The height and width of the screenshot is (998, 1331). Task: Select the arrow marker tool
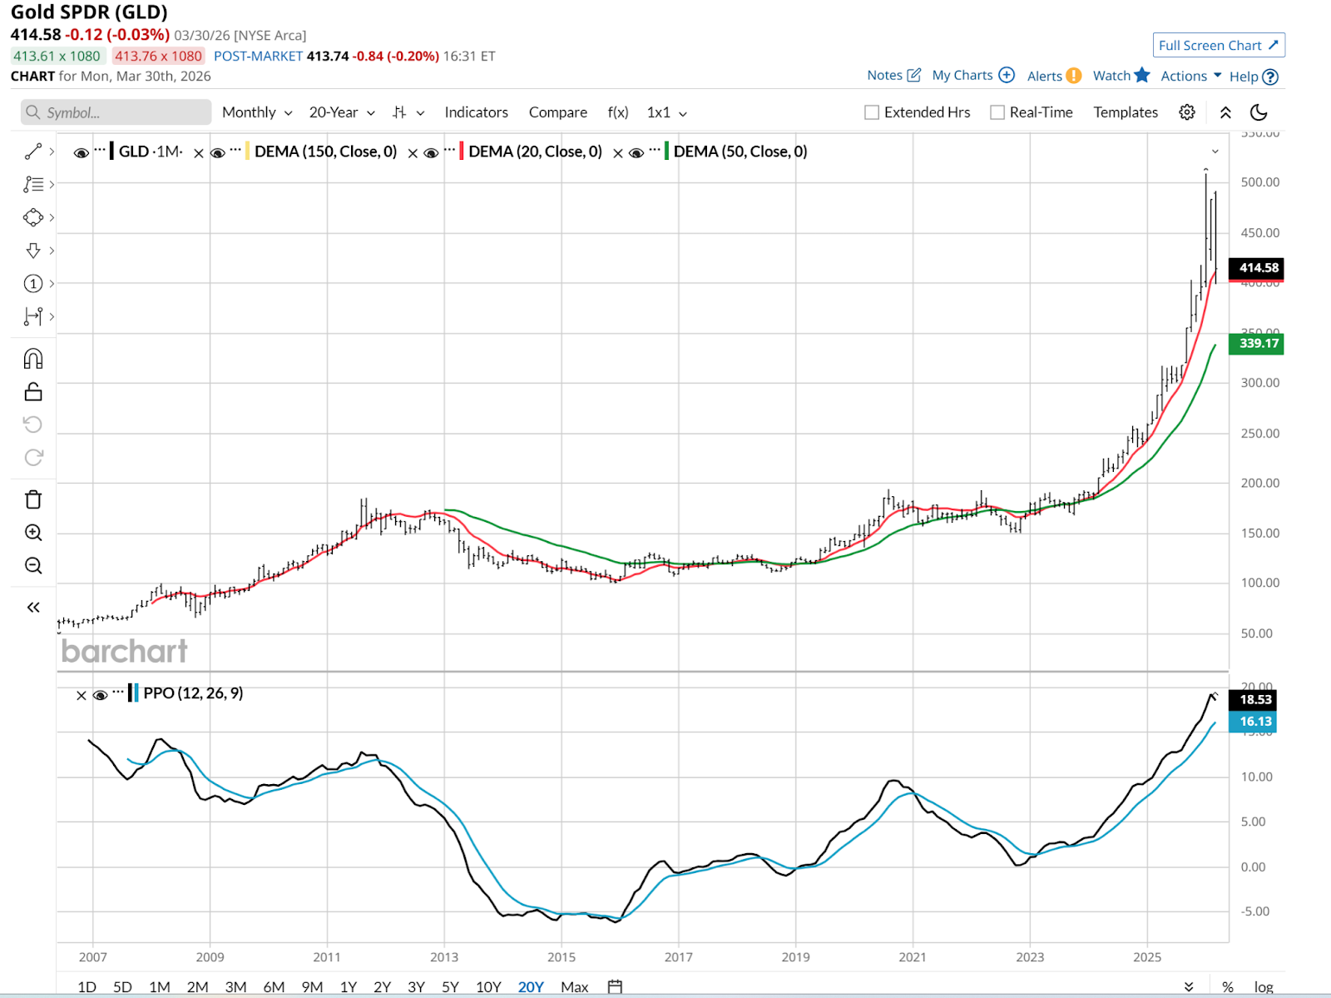[x=33, y=251]
